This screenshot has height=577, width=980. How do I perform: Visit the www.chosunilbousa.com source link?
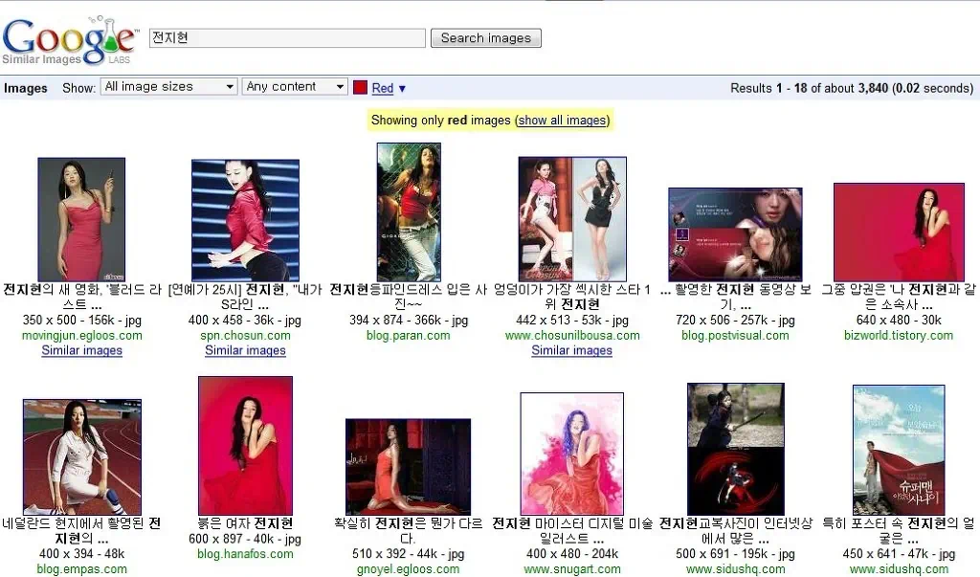pos(571,335)
